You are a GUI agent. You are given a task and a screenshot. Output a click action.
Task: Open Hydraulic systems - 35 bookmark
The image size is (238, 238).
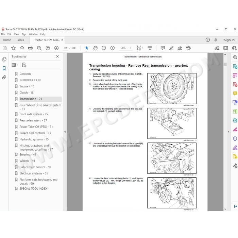point(34,139)
